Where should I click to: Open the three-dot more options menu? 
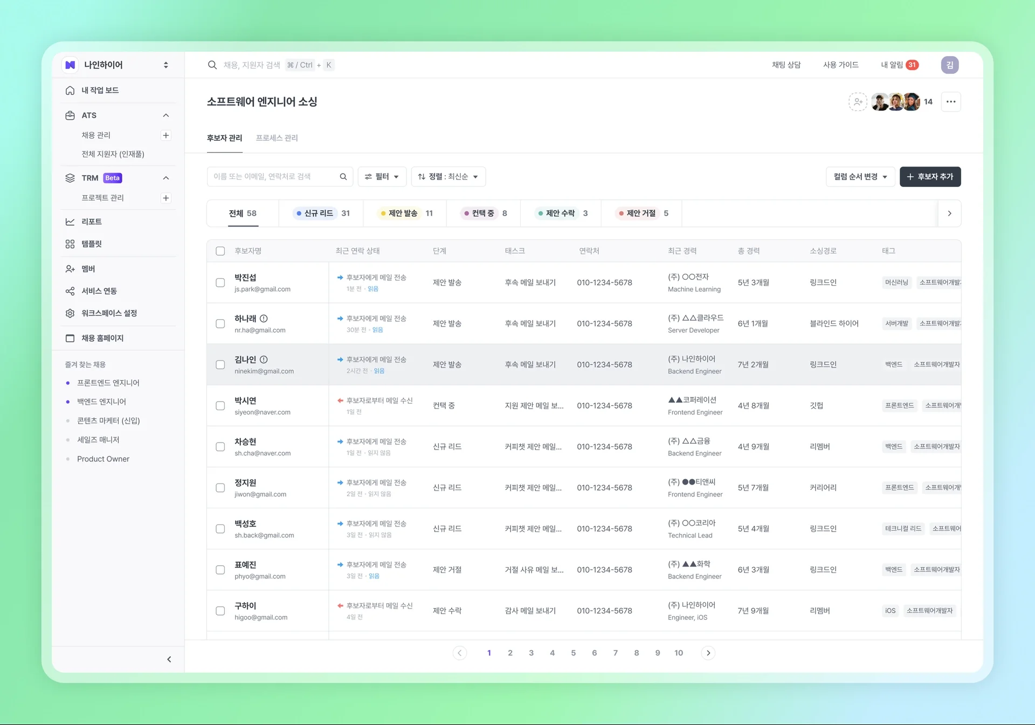[x=951, y=101]
